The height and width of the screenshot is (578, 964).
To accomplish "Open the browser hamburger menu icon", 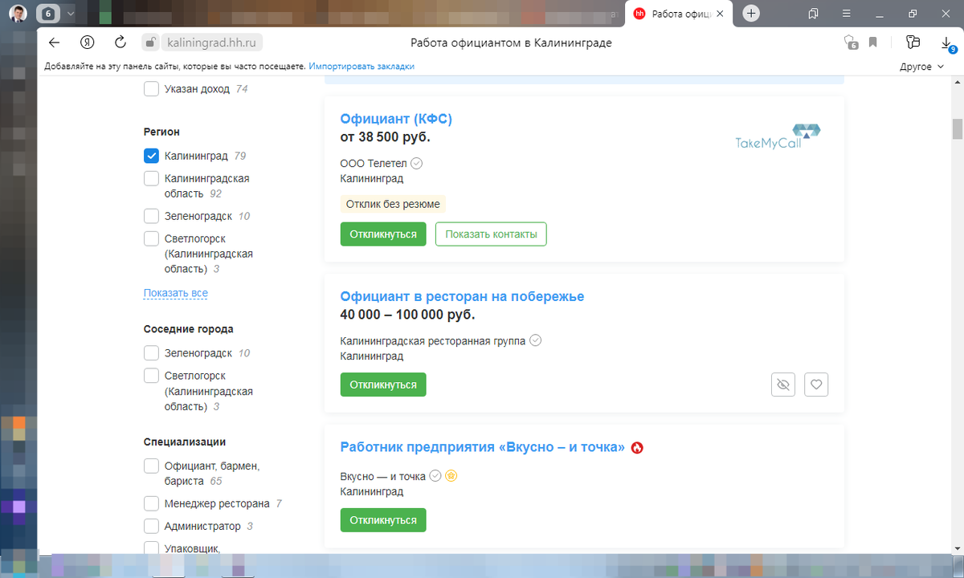I will (x=846, y=14).
